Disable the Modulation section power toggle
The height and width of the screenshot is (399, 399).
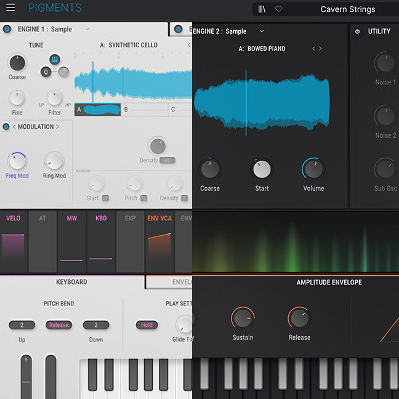[x=7, y=127]
